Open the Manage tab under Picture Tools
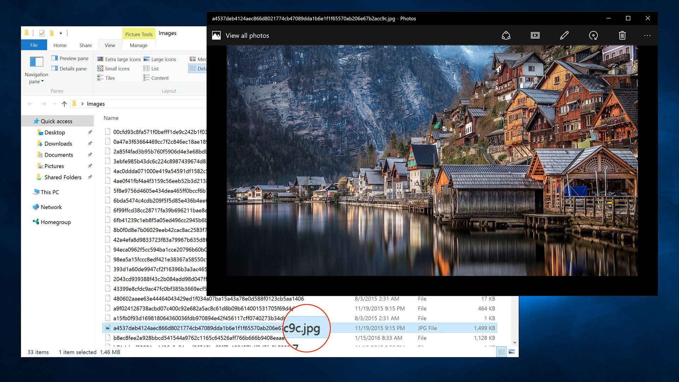 (138, 45)
